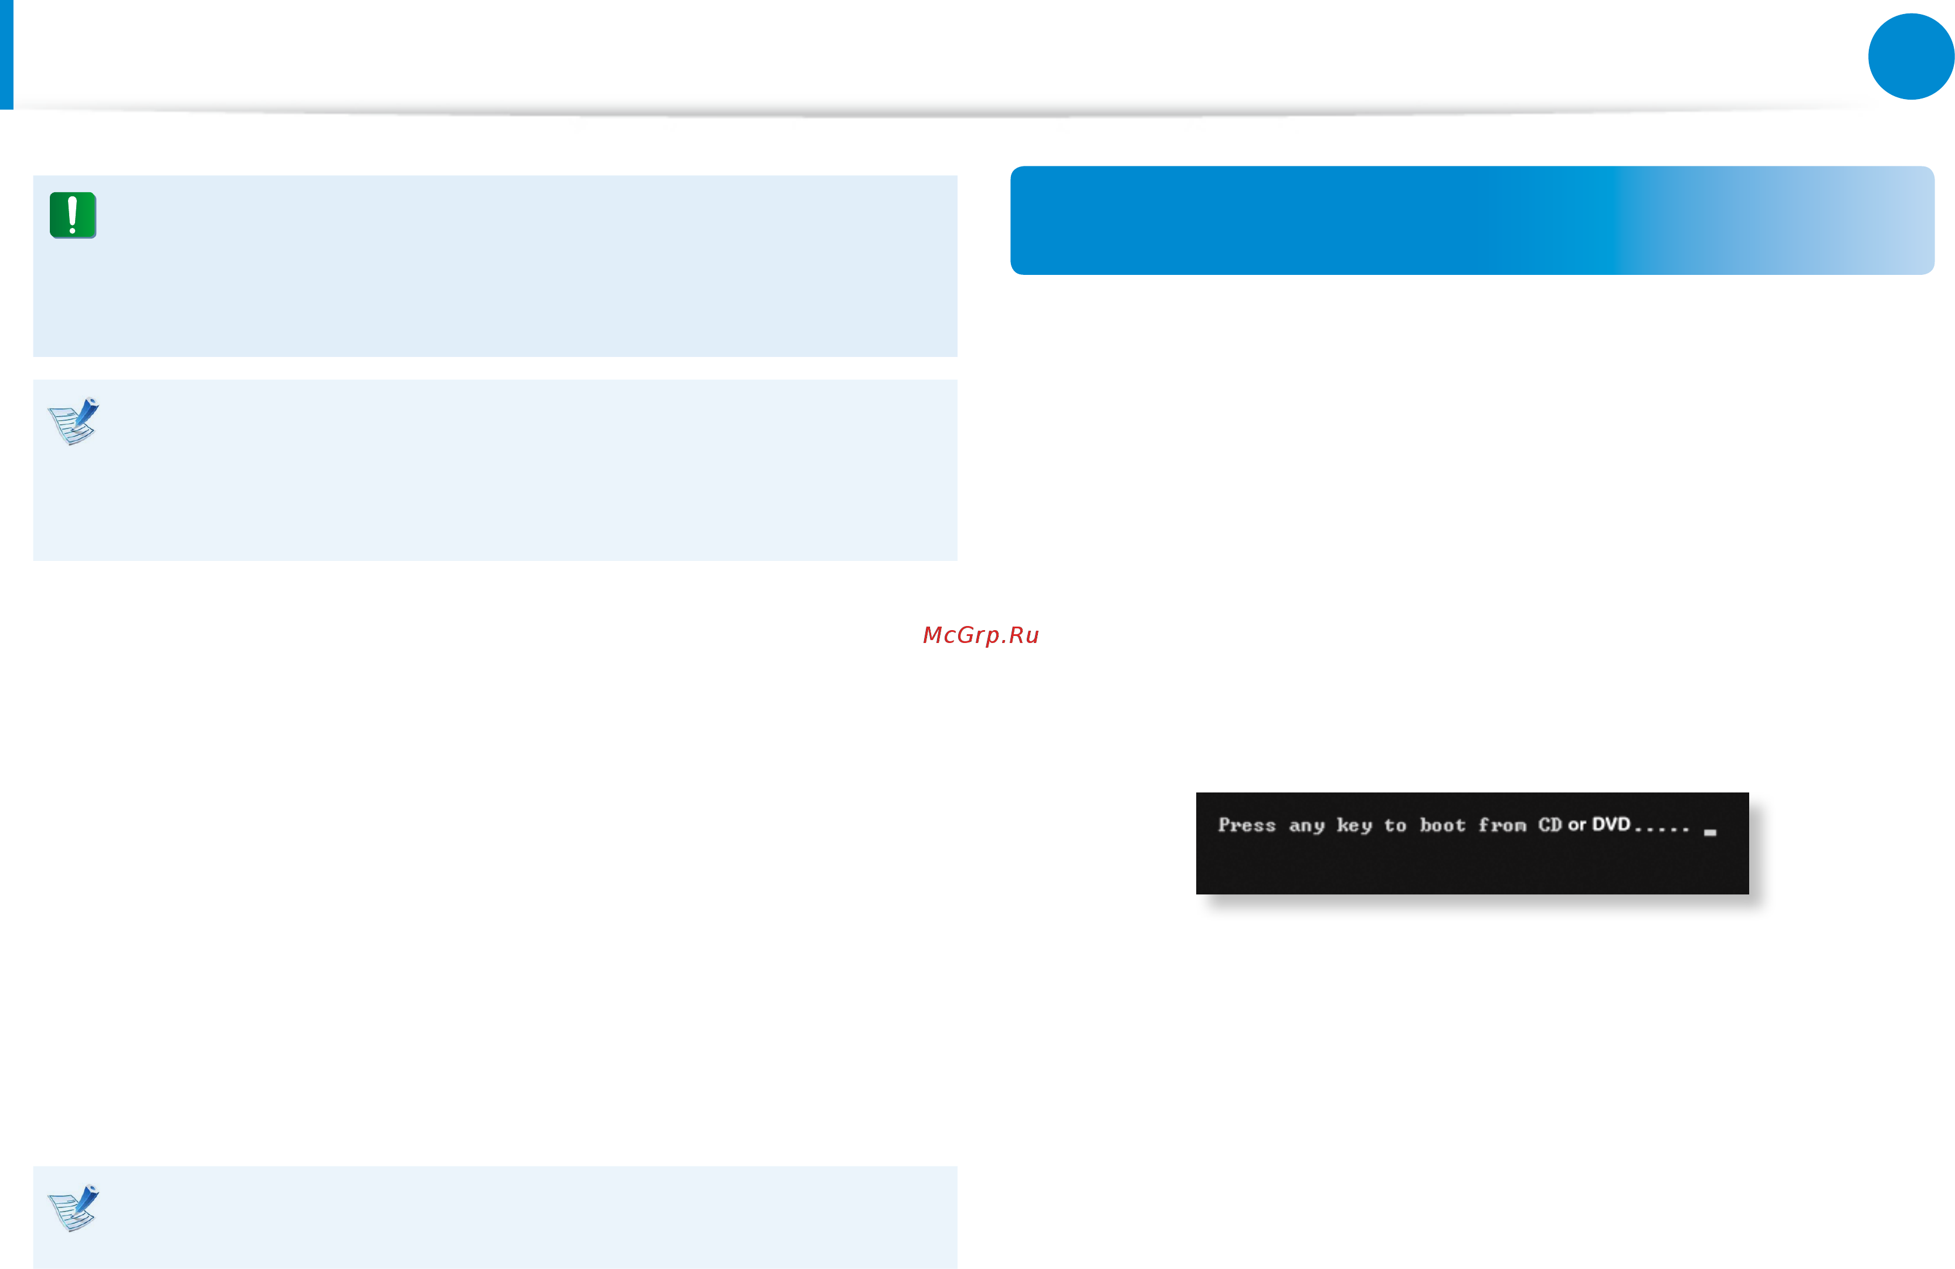Click the word 'key' in the black prompt
Image resolution: width=1955 pixels, height=1269 pixels.
tap(1355, 826)
